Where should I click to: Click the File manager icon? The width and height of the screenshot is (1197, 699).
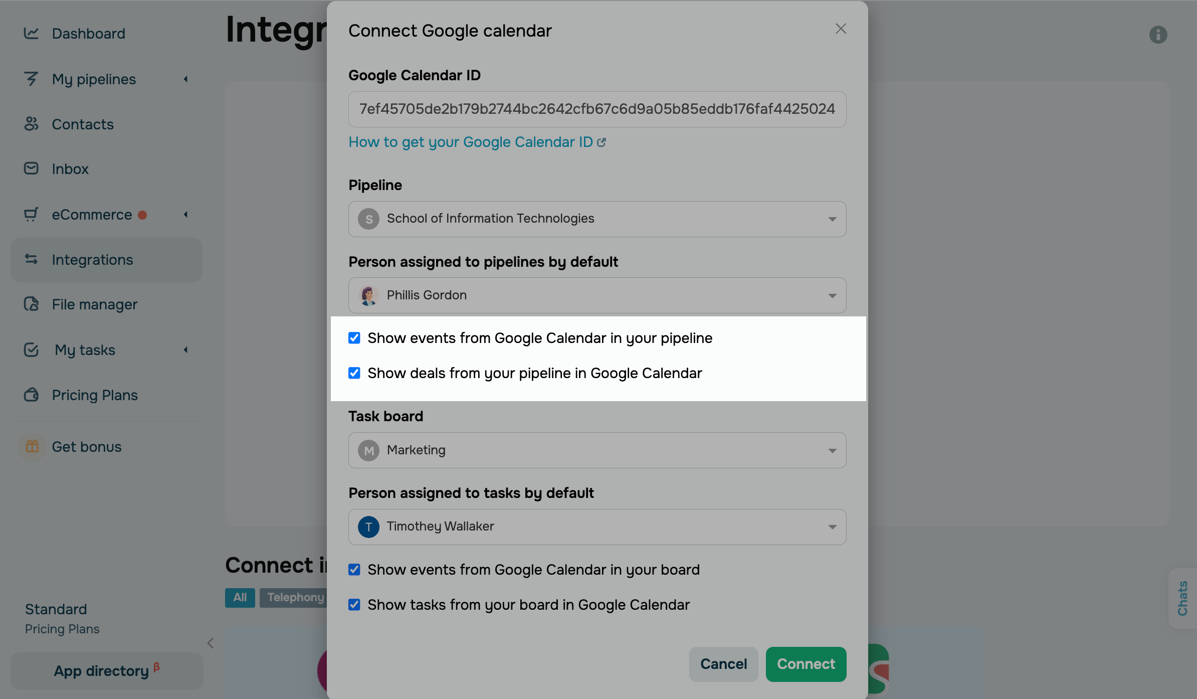[31, 304]
